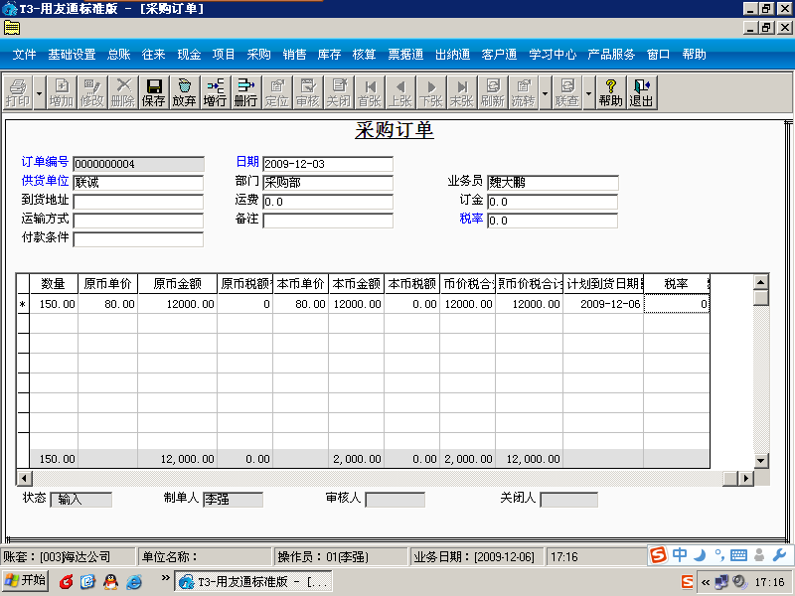The width and height of the screenshot is (795, 596).
Task: Open the 学习中心 menu
Action: (x=553, y=55)
